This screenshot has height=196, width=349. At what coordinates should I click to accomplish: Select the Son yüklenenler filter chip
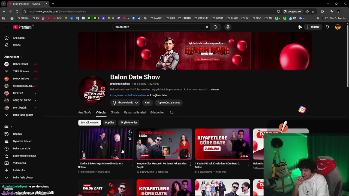click(89, 122)
